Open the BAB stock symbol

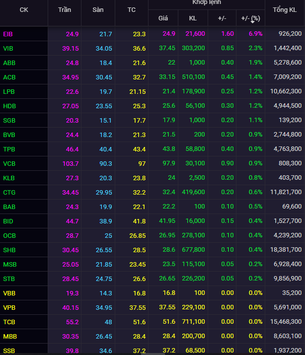point(9,207)
